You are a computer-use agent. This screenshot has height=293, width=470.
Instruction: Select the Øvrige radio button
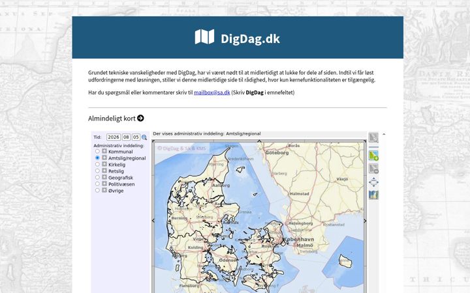coord(97,190)
